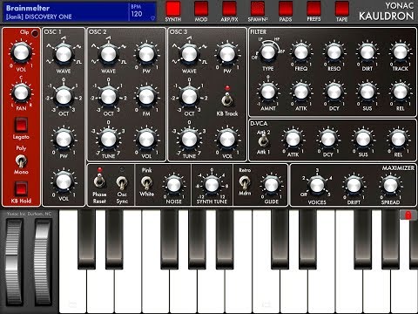Click the OSC 1 PW knob
The width and height of the screenshot is (418, 314).
64,139
